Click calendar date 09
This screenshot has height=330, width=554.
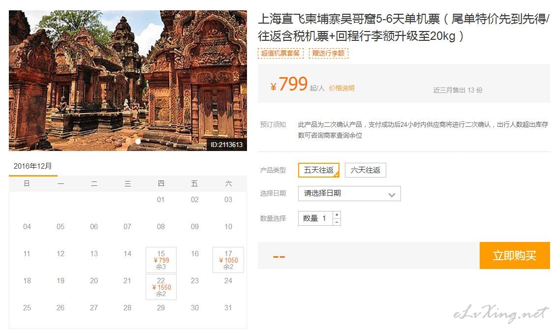pos(195,227)
